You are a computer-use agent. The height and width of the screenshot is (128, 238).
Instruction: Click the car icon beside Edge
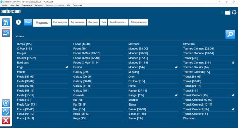67,67
